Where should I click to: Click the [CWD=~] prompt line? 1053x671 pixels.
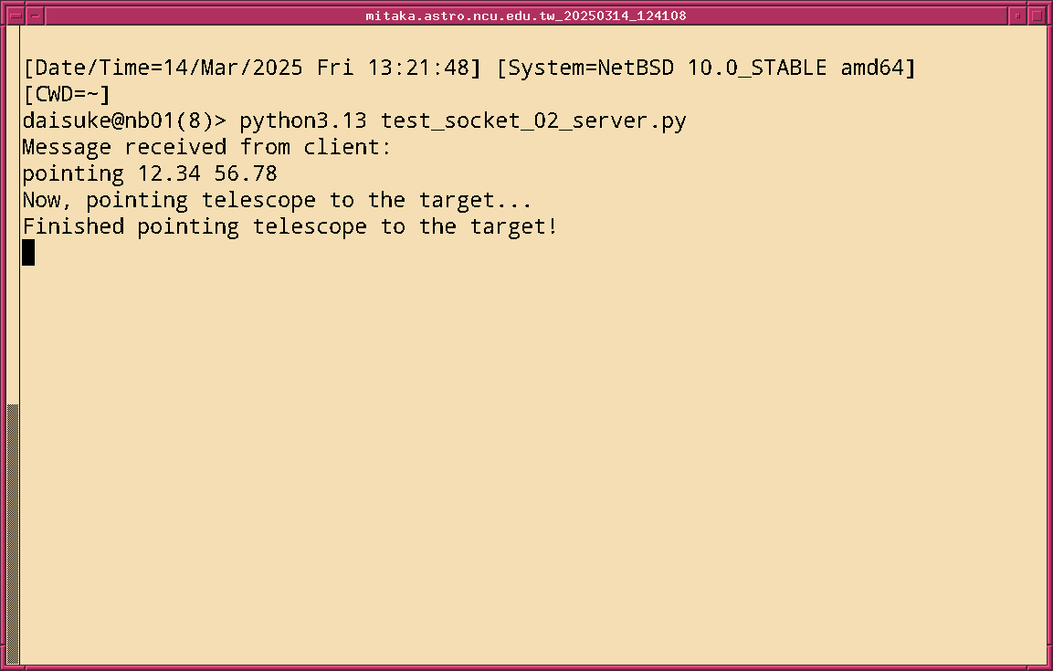[x=66, y=94]
